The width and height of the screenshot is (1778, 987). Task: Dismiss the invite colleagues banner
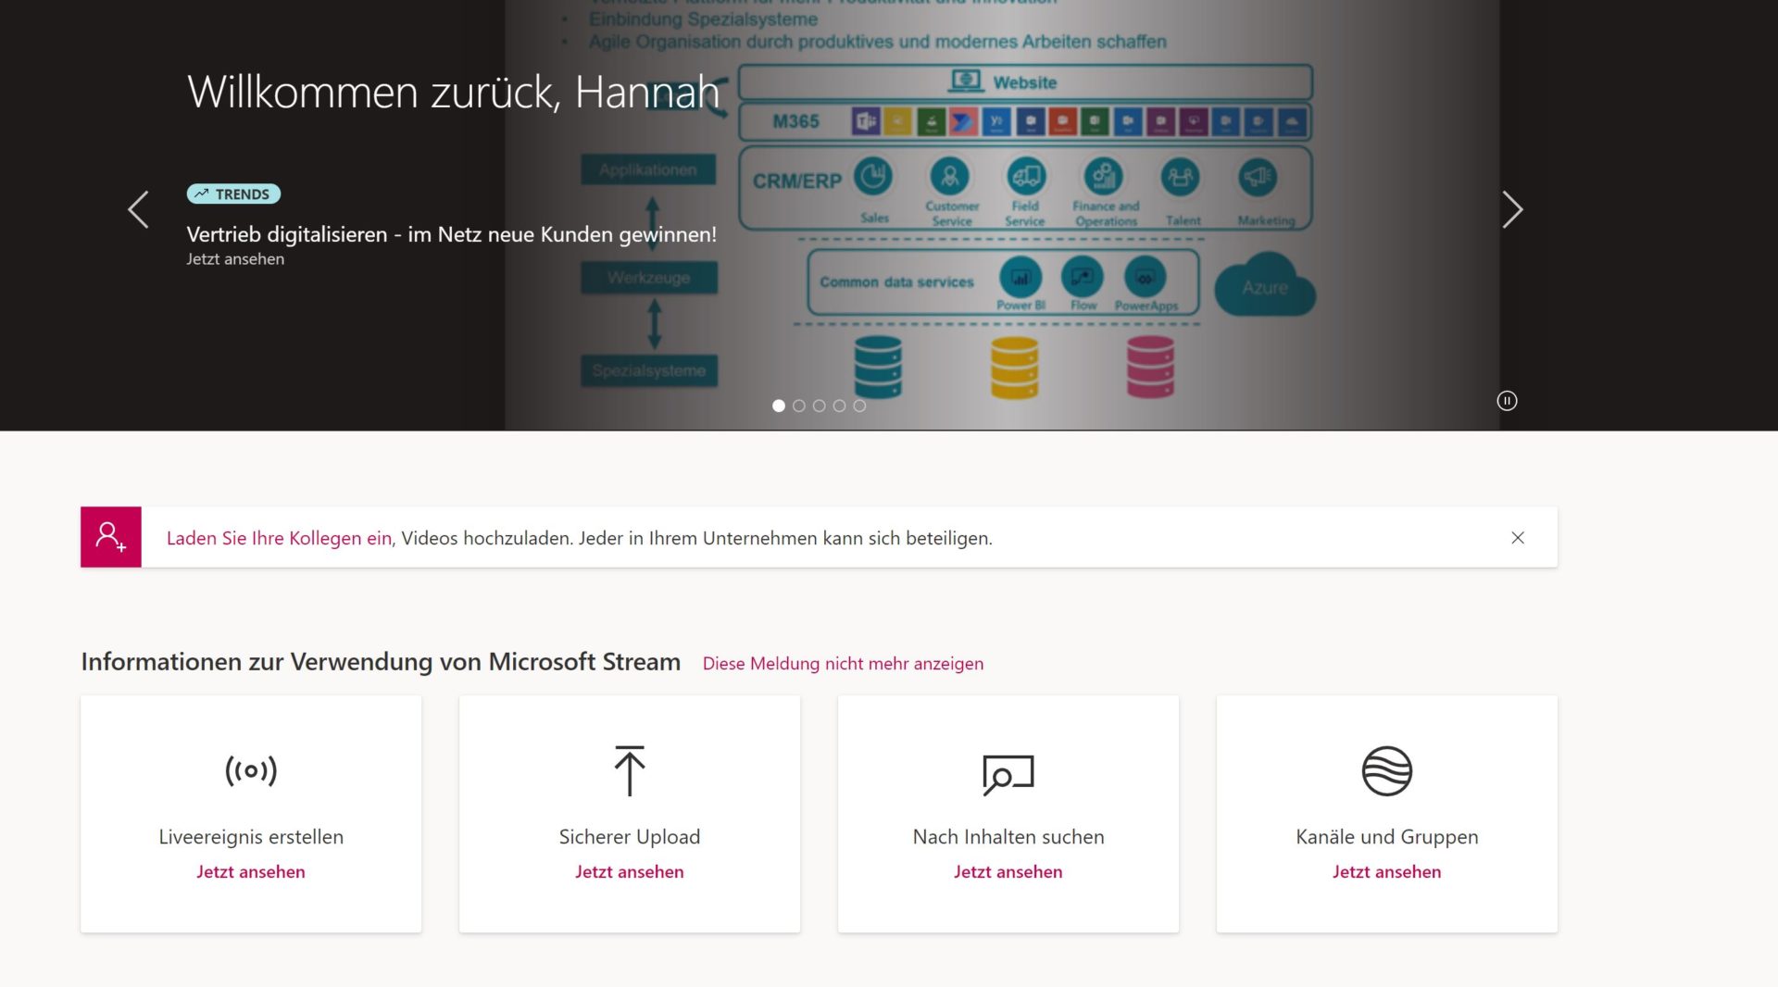click(1518, 538)
